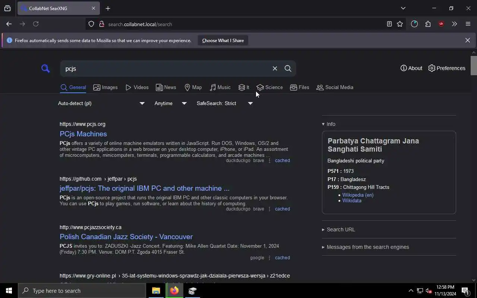Open the About page

(x=411, y=68)
